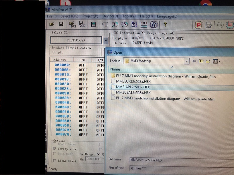Open the Device(D) menu
The image size is (234, 175).
(x=110, y=16)
